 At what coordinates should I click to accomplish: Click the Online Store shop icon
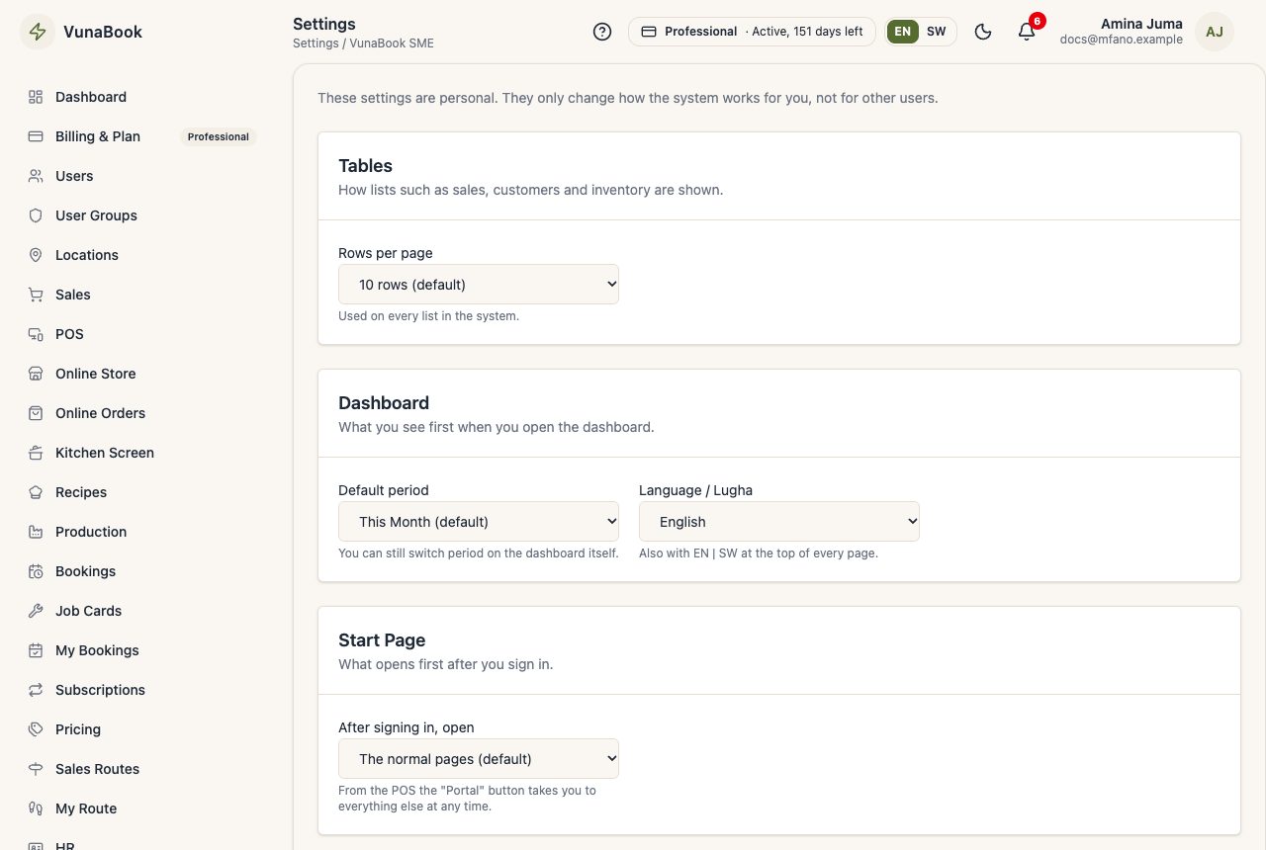36,374
